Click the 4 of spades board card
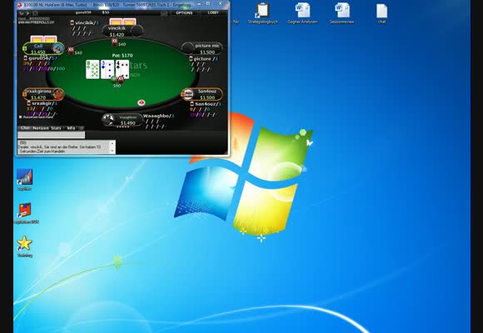The image size is (483, 333). pos(122,69)
